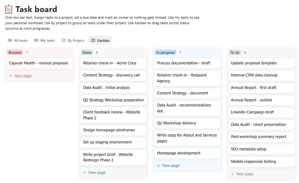299x183 pixels.
Task: Click the plus icon in Blocked column
Action: (x=11, y=76)
